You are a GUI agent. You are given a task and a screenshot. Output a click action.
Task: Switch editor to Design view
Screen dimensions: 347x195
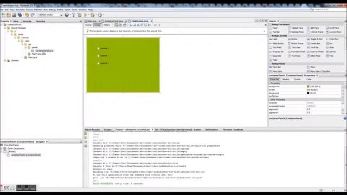98,25
